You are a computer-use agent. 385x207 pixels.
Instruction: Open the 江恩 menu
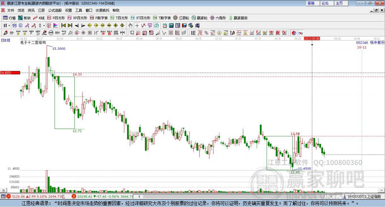click(41, 10)
